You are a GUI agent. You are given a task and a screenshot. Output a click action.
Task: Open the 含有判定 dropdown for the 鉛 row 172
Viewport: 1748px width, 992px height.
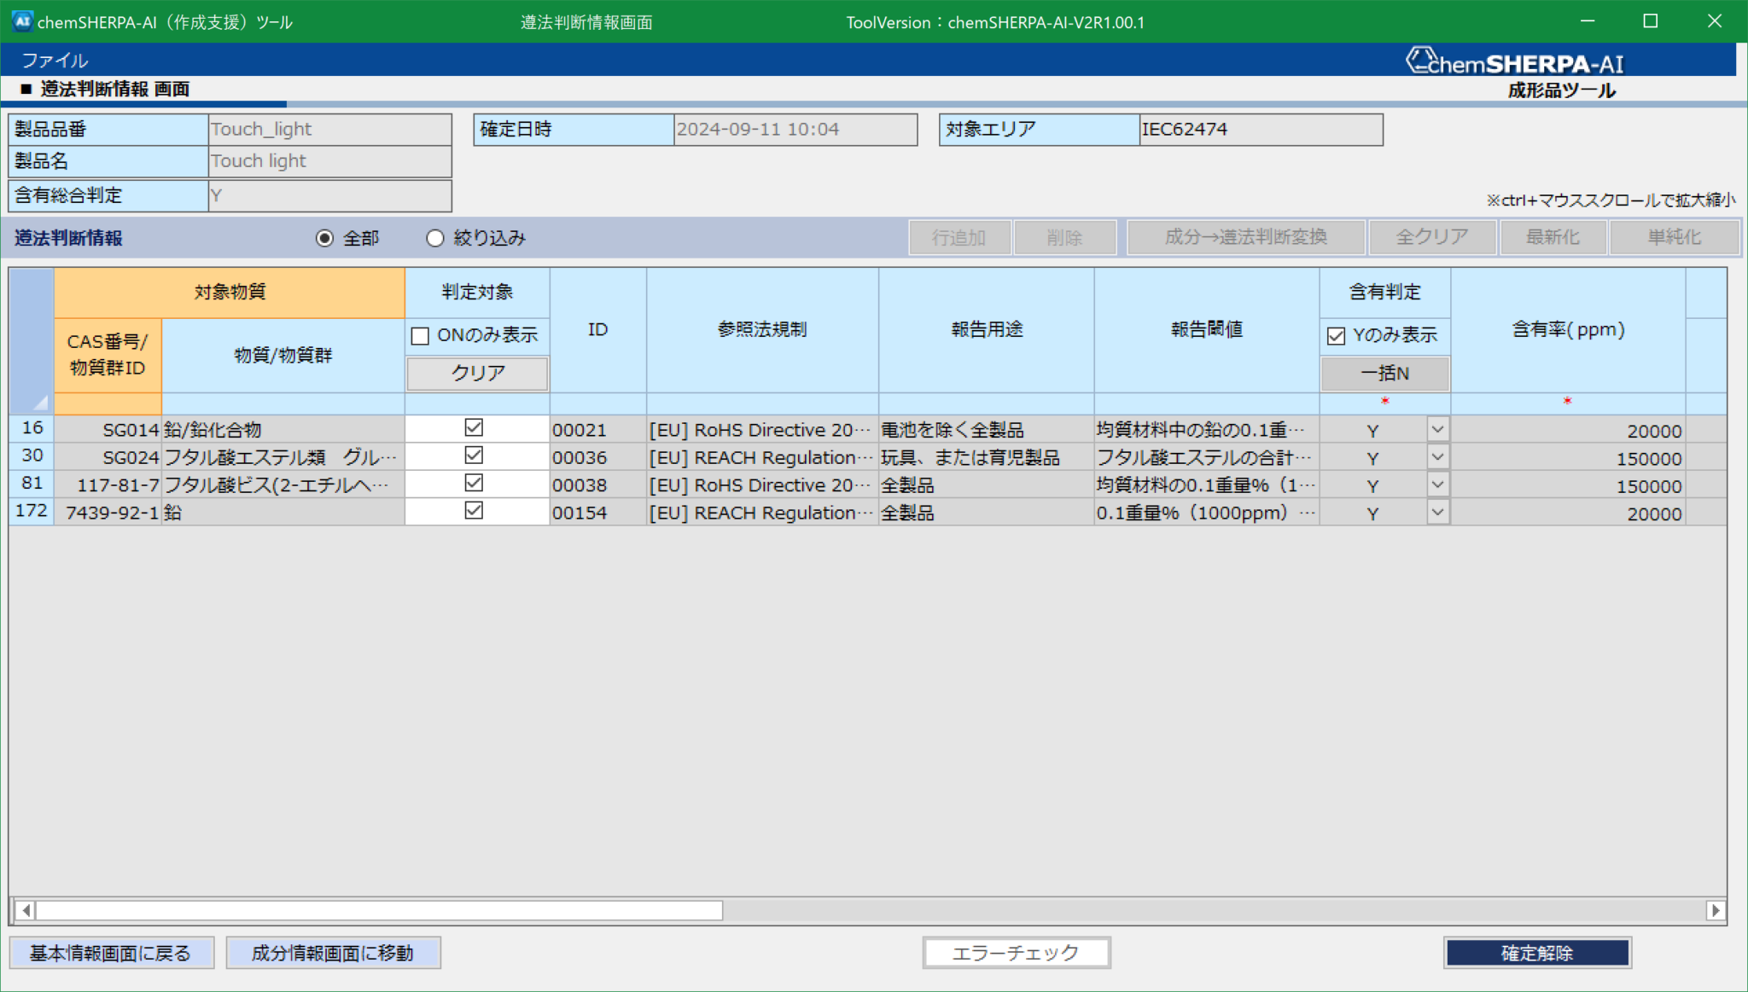(1438, 513)
